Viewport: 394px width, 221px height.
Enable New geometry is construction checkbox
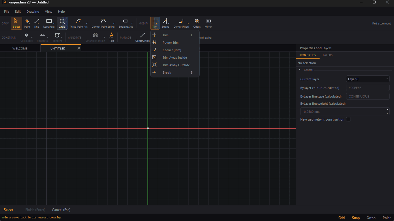pos(348,119)
